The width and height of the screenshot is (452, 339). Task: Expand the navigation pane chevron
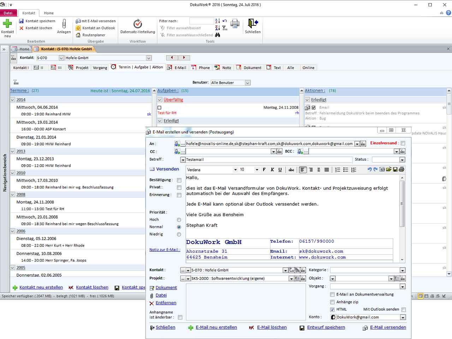tap(4, 49)
